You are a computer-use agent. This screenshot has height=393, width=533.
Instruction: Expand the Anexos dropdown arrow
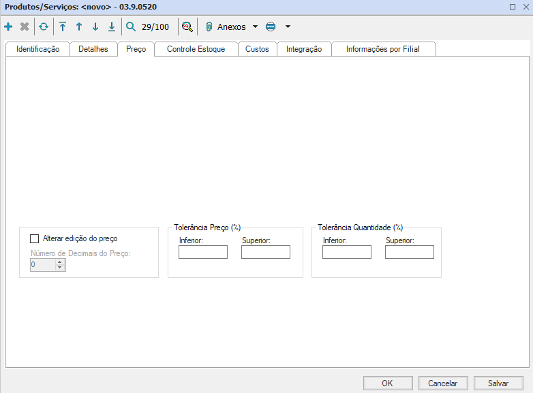tap(255, 27)
